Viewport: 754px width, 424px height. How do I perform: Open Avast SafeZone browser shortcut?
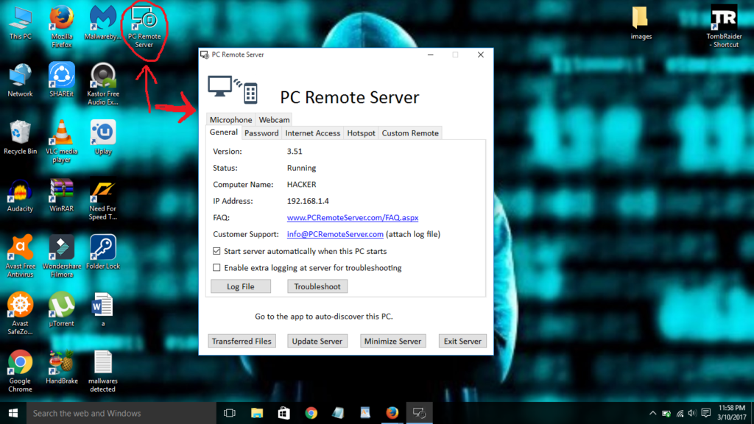coord(20,314)
